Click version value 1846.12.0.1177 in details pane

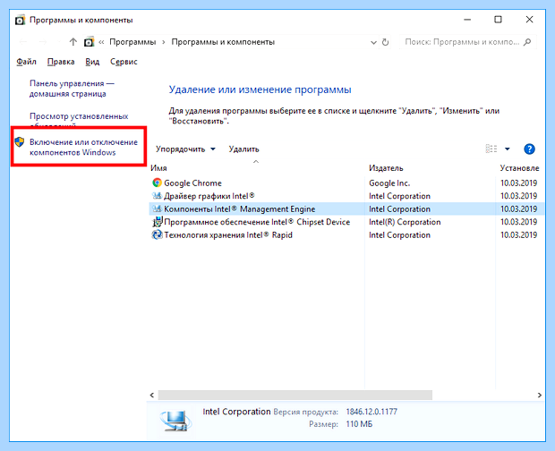click(x=371, y=412)
